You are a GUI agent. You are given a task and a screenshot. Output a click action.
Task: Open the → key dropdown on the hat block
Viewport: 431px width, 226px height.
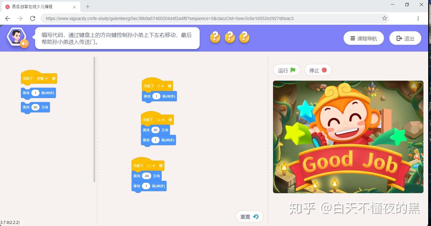161,120
